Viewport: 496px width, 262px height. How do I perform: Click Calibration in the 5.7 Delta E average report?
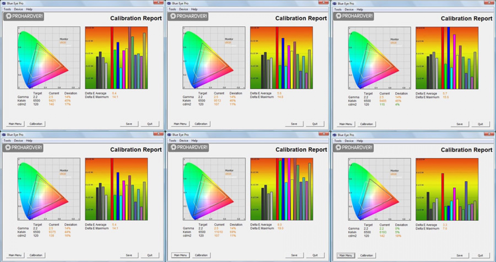point(366,124)
